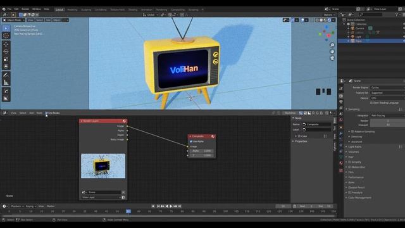
Task: Click the navigation gizmo in viewport
Action: [x=327, y=33]
